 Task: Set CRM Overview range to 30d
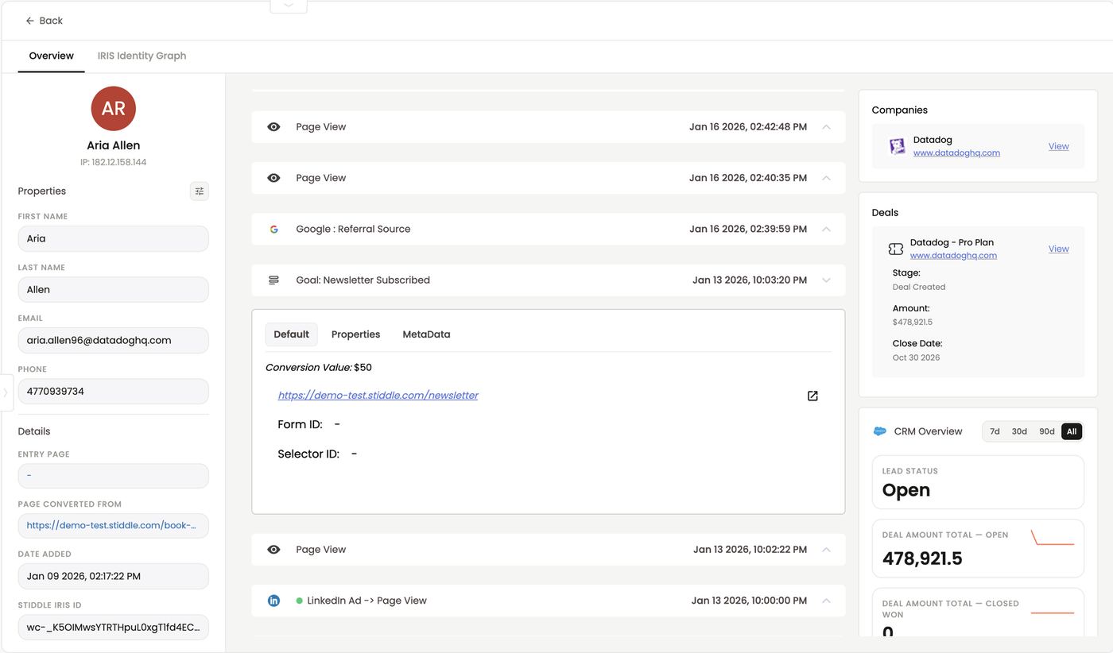(x=1019, y=431)
